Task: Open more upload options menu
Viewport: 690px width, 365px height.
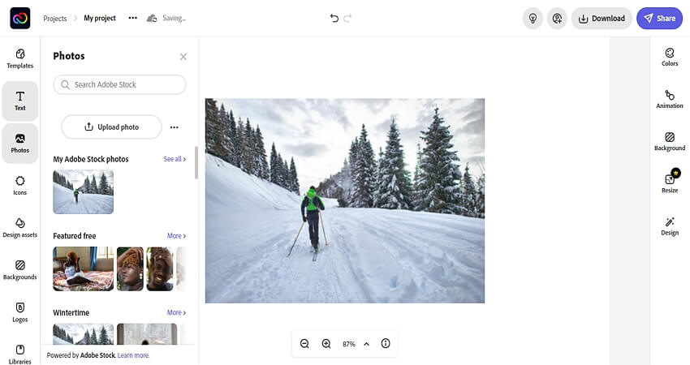Action: point(175,127)
